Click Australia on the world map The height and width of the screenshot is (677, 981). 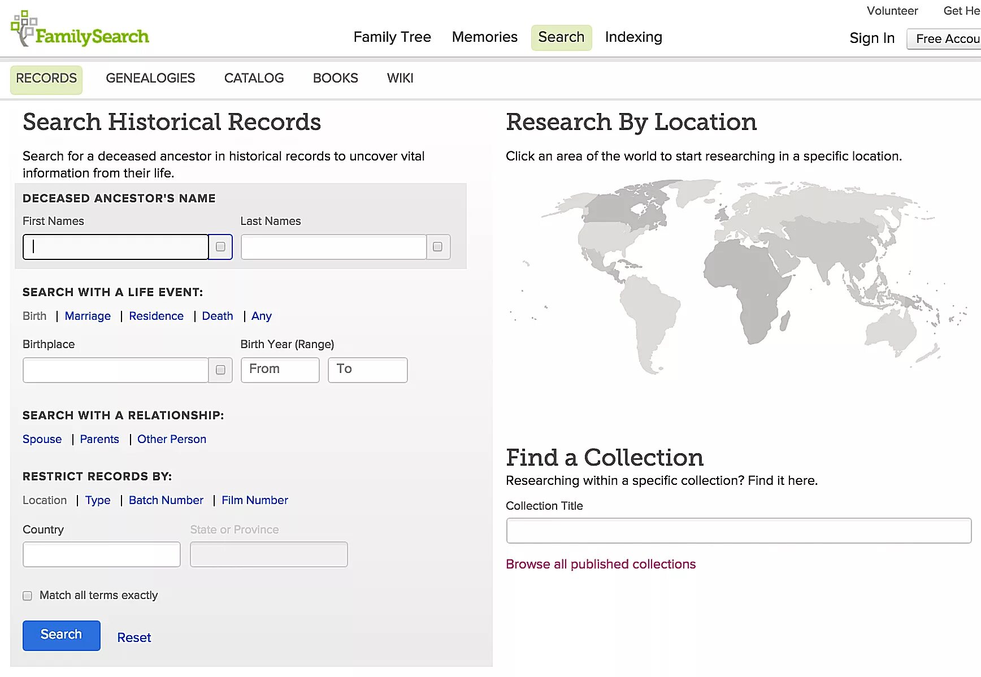(890, 328)
